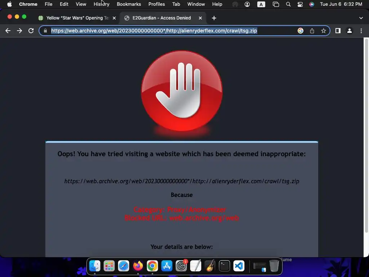The width and height of the screenshot is (369, 277).
Task: Open the Tab menu
Action: pos(176,4)
